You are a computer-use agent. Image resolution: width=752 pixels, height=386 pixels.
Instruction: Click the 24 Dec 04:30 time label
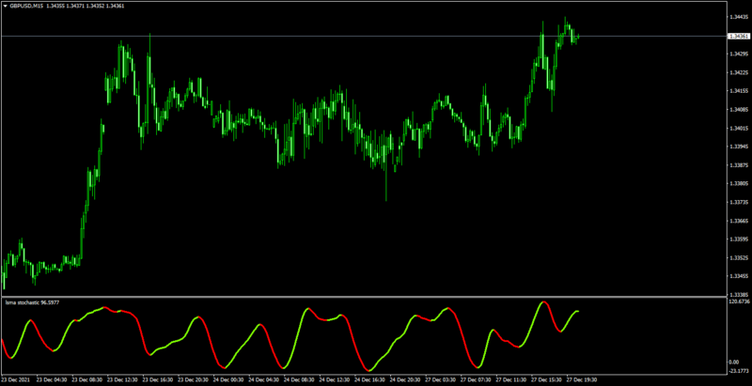(264, 379)
